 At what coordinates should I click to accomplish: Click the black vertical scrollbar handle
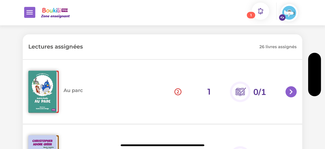(314, 74)
